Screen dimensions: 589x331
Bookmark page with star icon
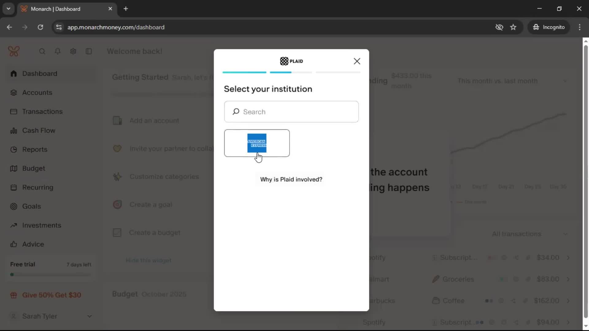click(513, 27)
